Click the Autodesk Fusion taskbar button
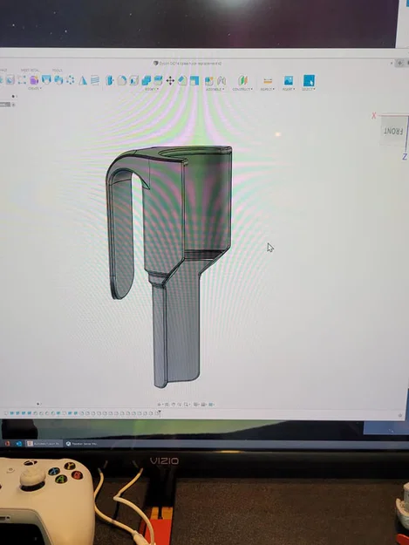The height and width of the screenshot is (545, 409). pos(44,444)
